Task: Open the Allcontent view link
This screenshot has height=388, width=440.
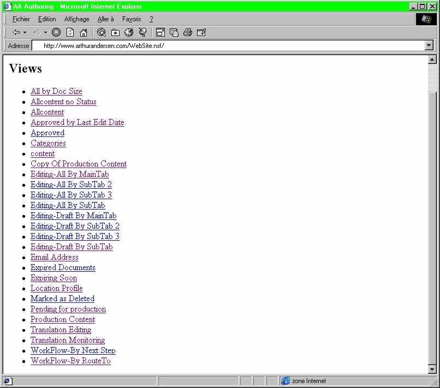Action: pyautogui.click(x=47, y=112)
